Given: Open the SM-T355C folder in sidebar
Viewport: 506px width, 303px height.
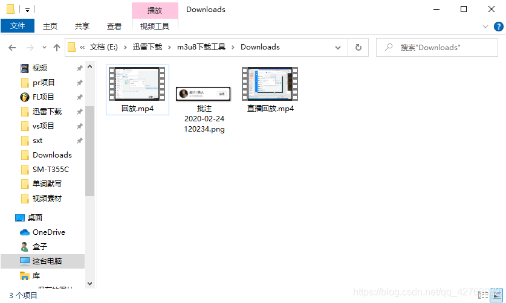Looking at the screenshot, I should coord(51,170).
